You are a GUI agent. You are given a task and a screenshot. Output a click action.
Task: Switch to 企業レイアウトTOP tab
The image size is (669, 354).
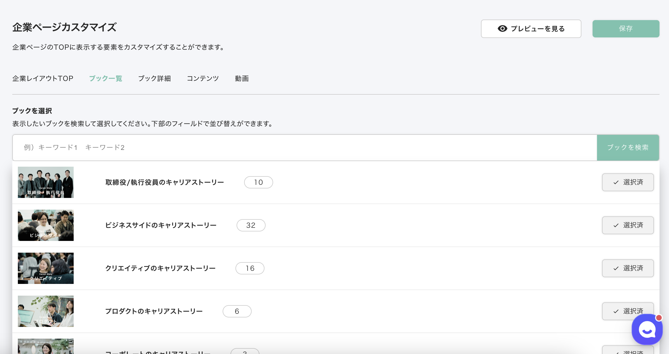click(x=43, y=78)
